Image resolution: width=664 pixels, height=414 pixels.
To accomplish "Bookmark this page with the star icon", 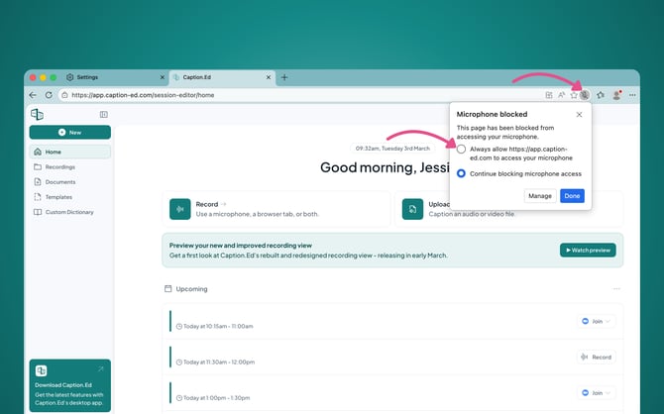I will (x=573, y=95).
